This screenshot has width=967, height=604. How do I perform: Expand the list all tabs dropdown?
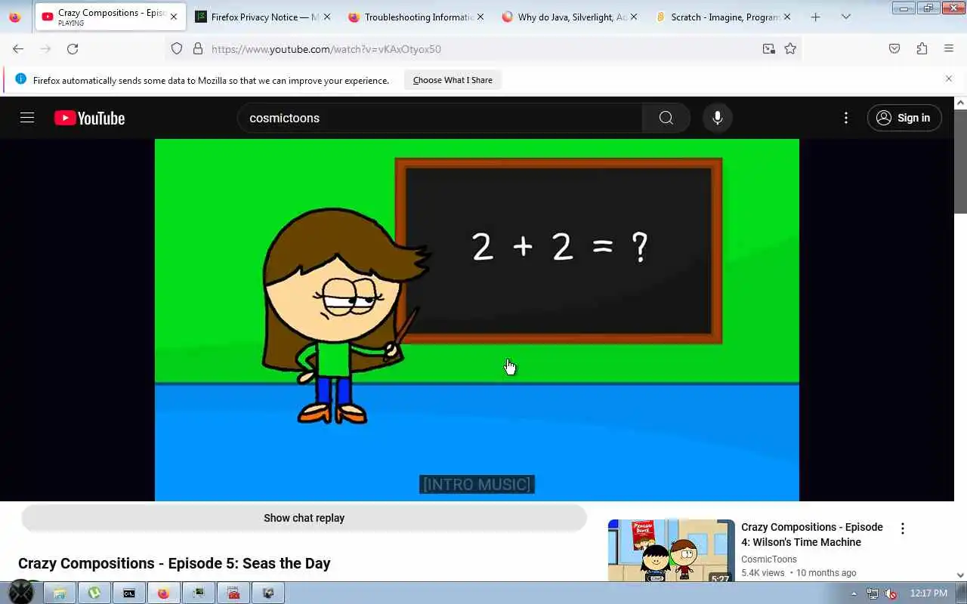(846, 17)
